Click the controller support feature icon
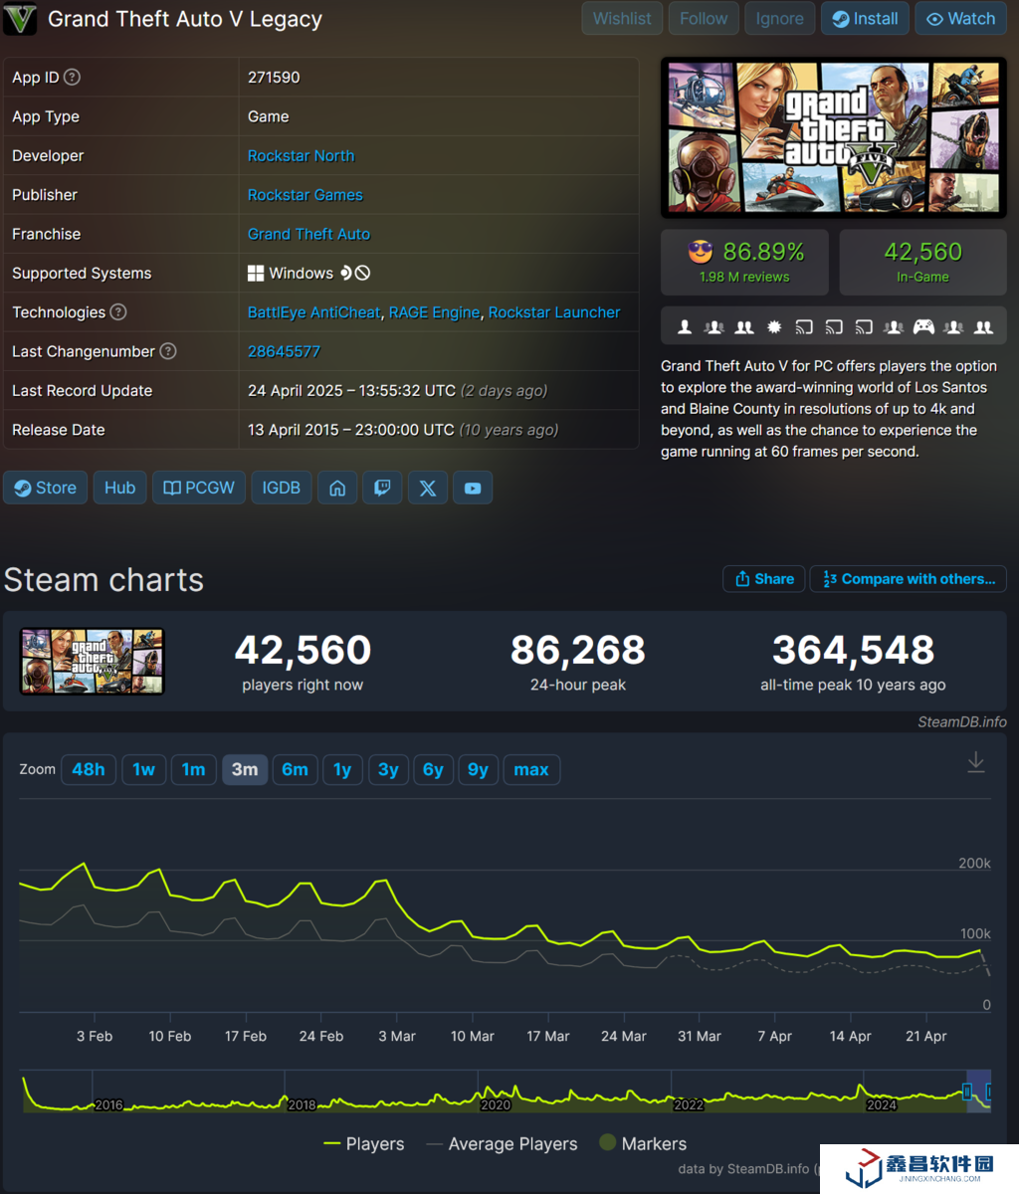The width and height of the screenshot is (1019, 1194). coord(923,326)
